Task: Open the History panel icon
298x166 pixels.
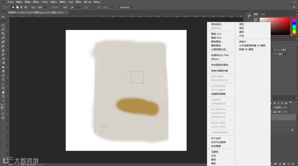Action: tap(249, 16)
